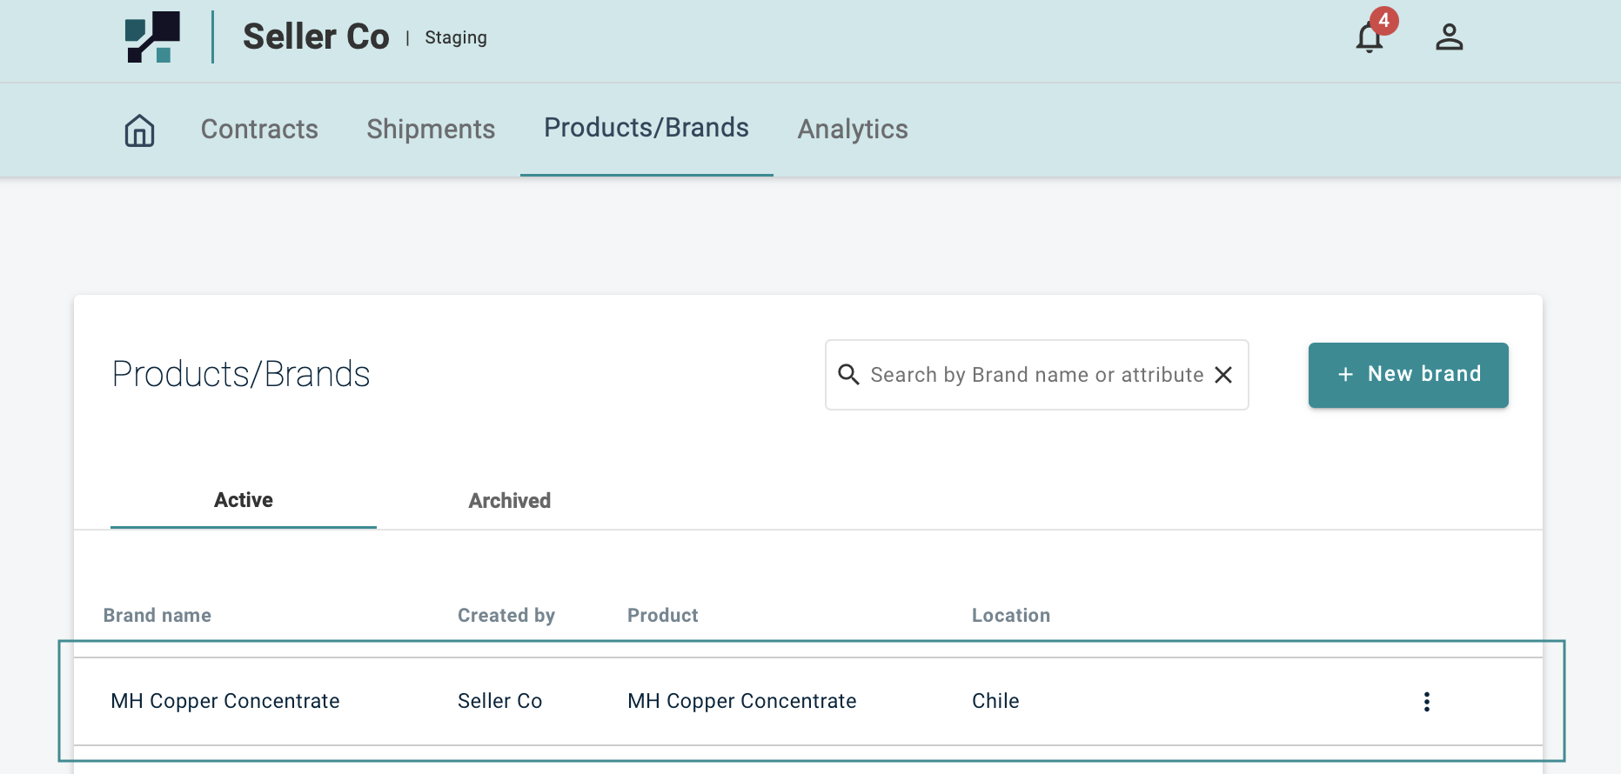
Task: Select the Products/Brands navigation tab
Action: [646, 128]
